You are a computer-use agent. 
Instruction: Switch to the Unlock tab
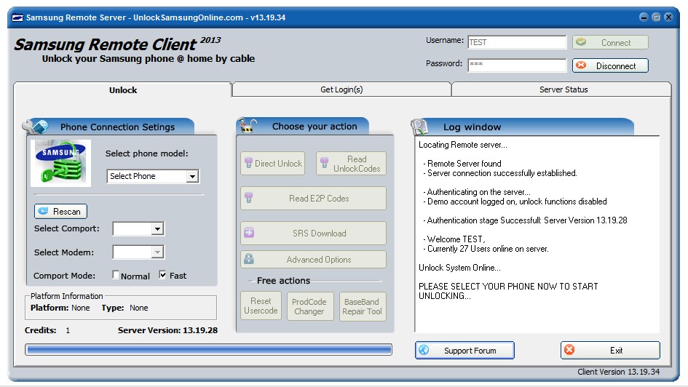click(123, 90)
